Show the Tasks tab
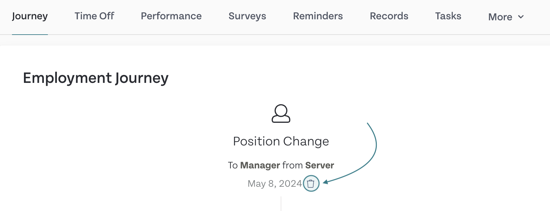Screen dimensions: 550x211 click(x=448, y=16)
